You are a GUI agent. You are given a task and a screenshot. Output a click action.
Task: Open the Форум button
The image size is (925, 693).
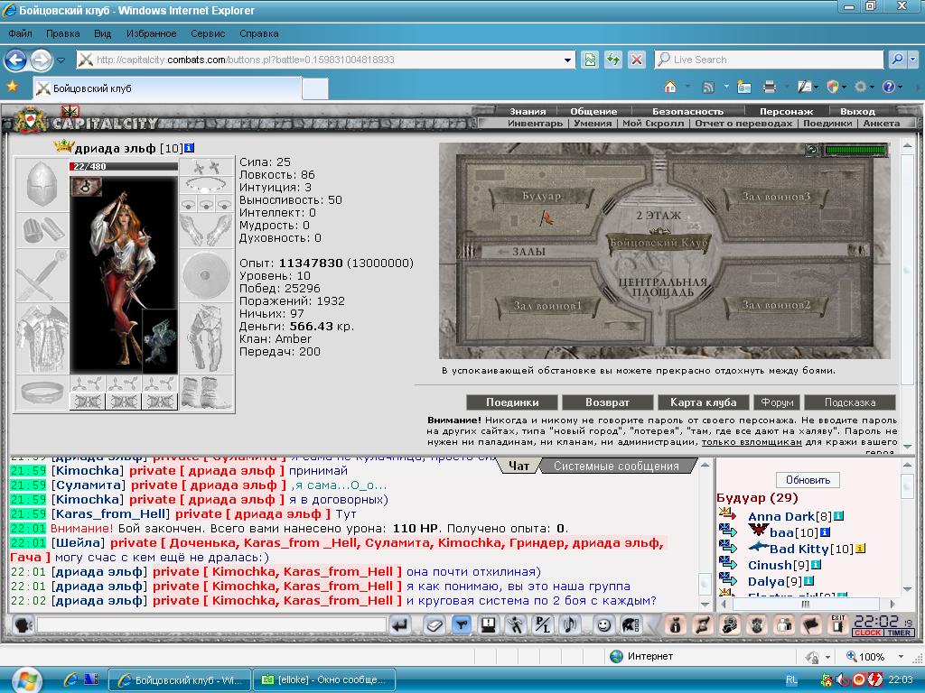click(777, 402)
